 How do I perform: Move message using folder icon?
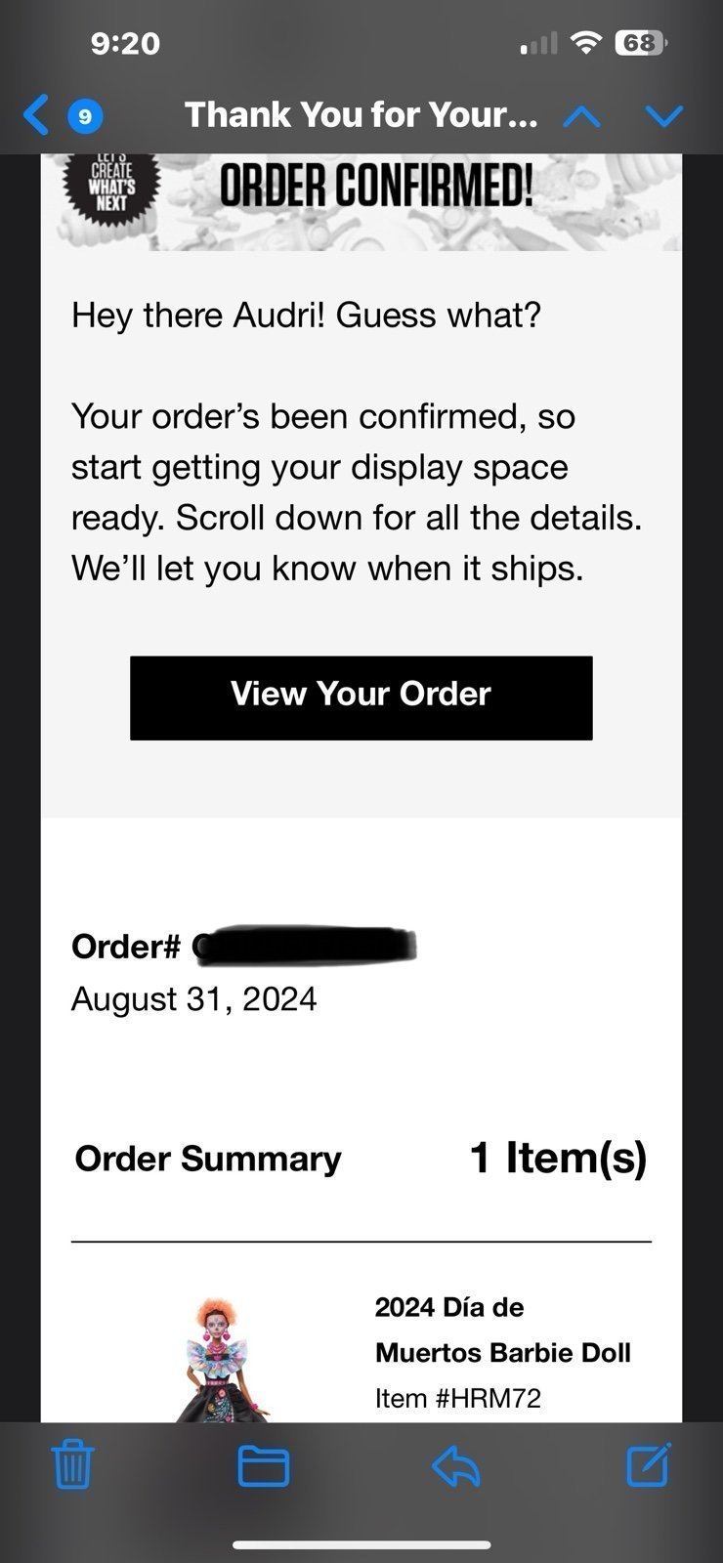click(x=264, y=1465)
